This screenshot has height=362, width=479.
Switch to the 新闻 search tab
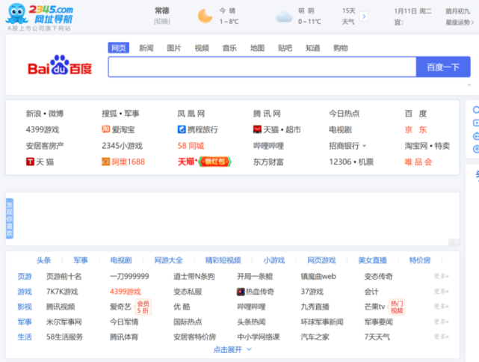pos(146,48)
